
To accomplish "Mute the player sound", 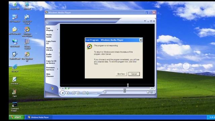I will click(x=84, y=93).
